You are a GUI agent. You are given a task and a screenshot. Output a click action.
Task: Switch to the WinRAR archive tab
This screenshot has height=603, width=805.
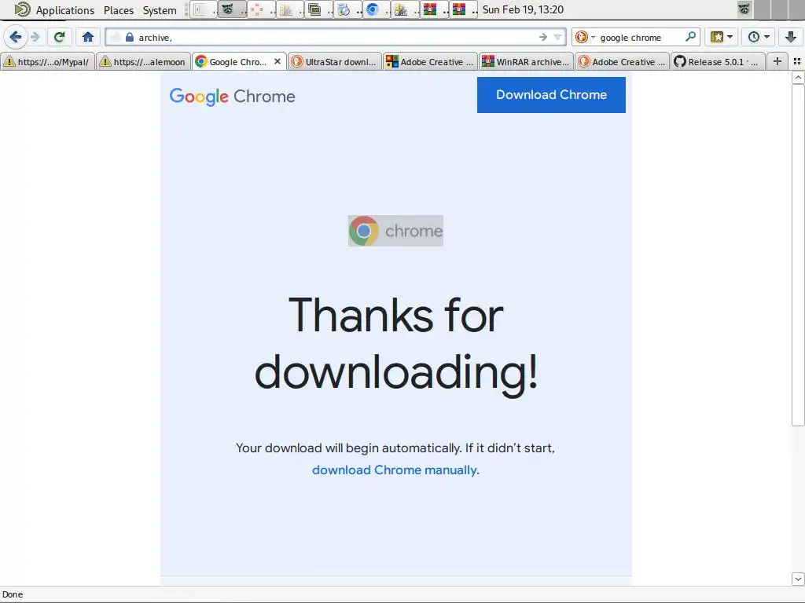526,61
